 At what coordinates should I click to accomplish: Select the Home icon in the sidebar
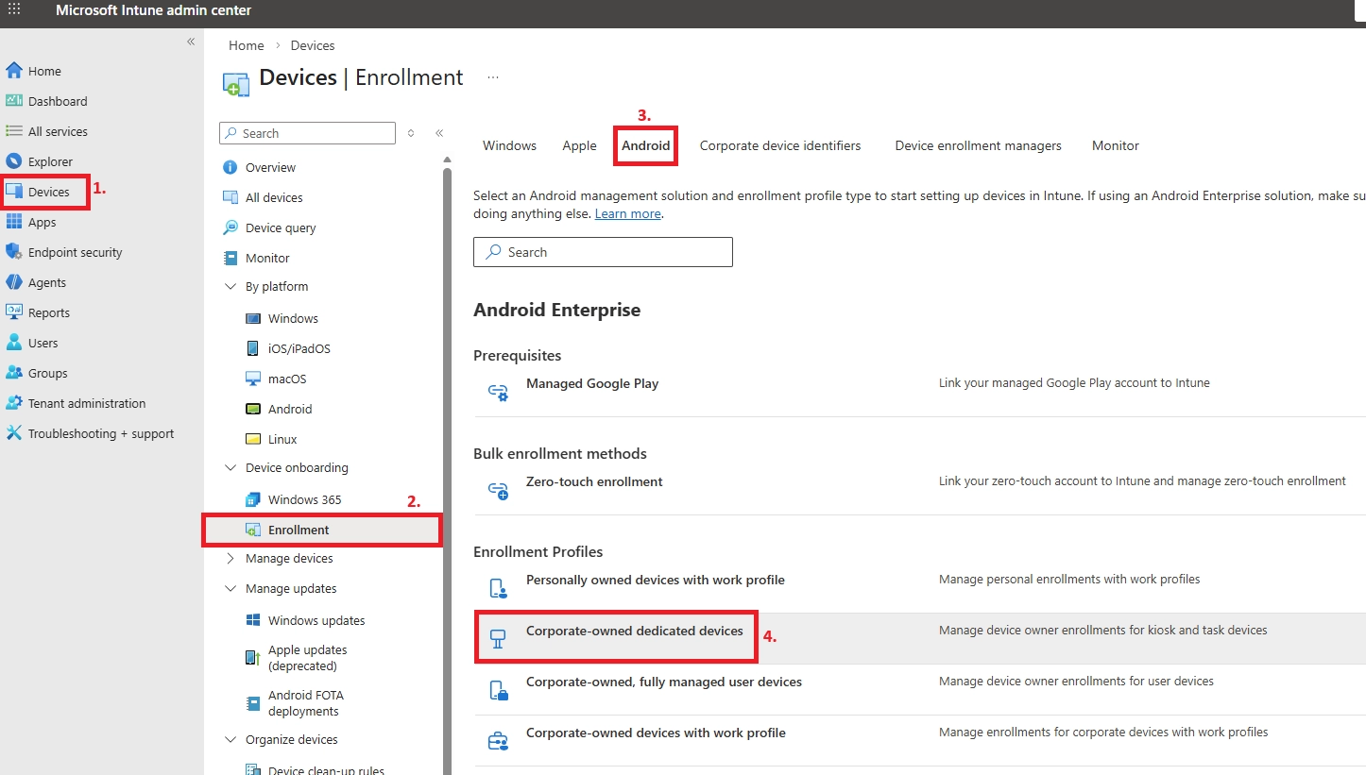13,70
